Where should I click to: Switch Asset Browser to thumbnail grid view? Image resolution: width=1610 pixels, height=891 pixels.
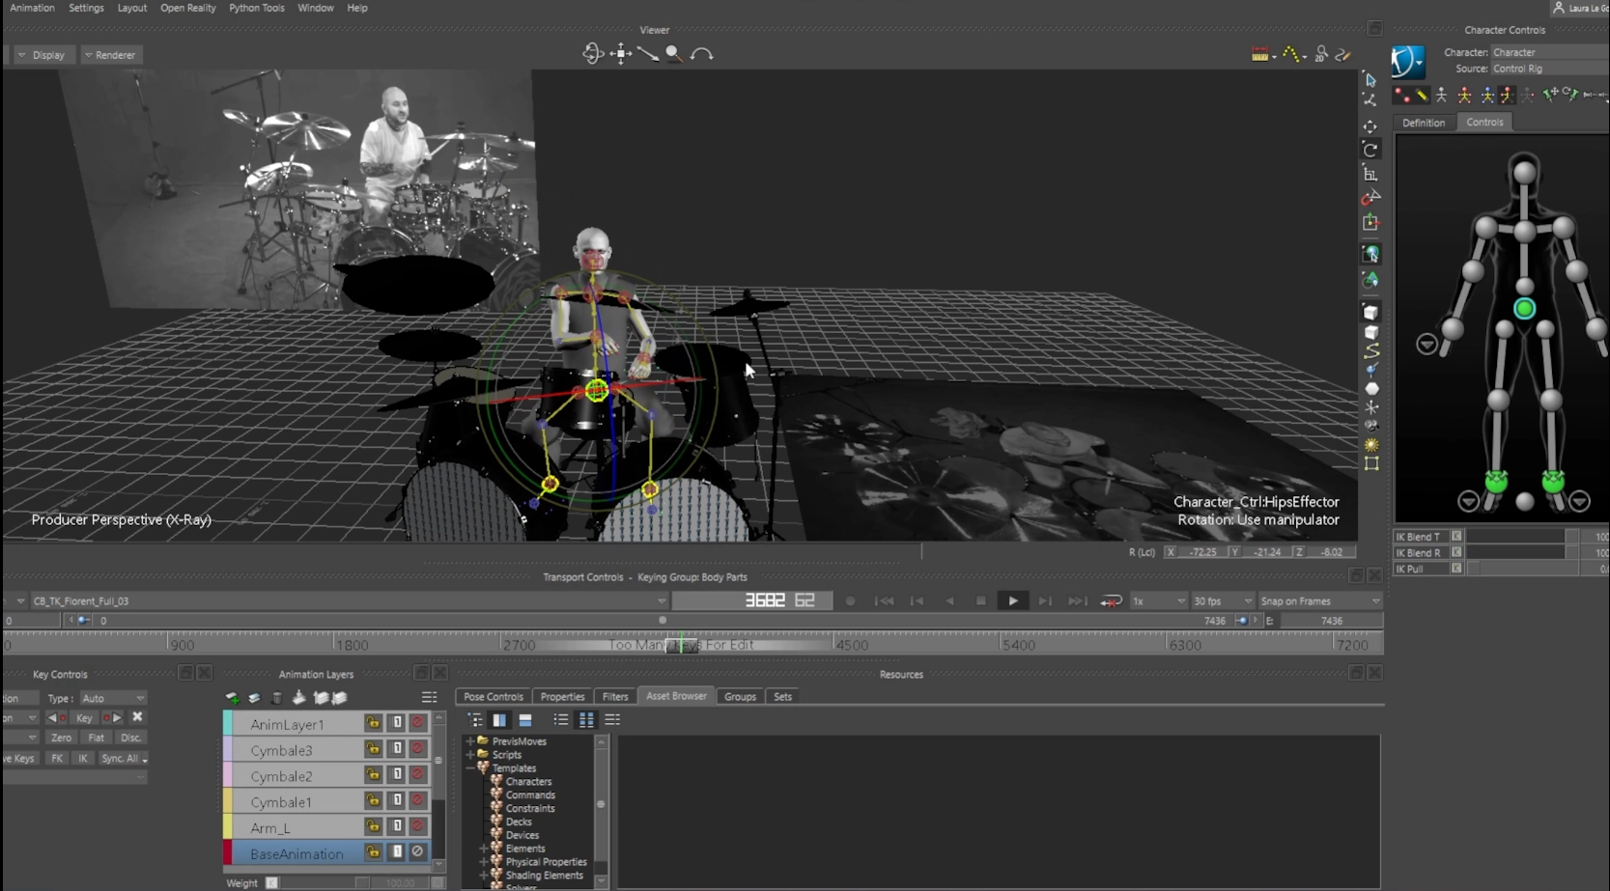coord(586,720)
